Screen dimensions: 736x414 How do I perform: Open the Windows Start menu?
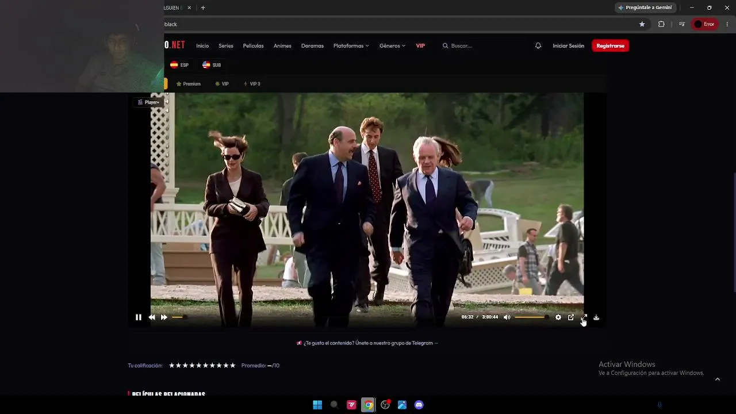click(317, 405)
